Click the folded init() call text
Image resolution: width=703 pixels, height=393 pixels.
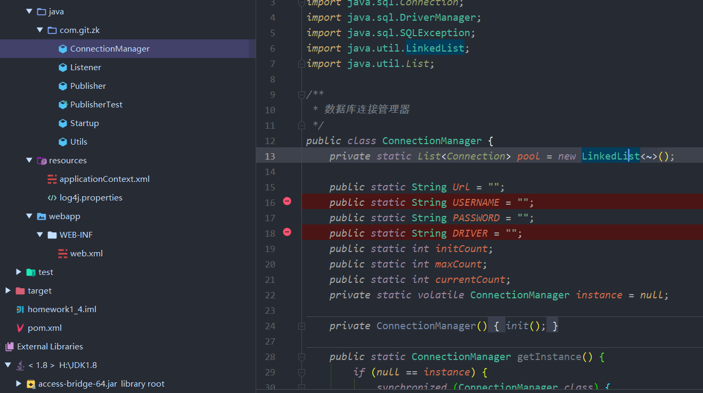pyautogui.click(x=526, y=325)
